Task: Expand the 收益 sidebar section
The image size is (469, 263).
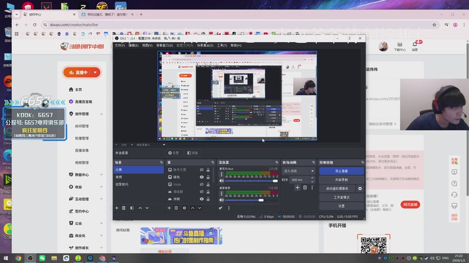Action: pyautogui.click(x=101, y=187)
